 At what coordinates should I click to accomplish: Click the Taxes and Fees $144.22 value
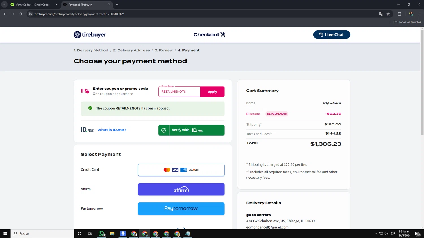(333, 133)
